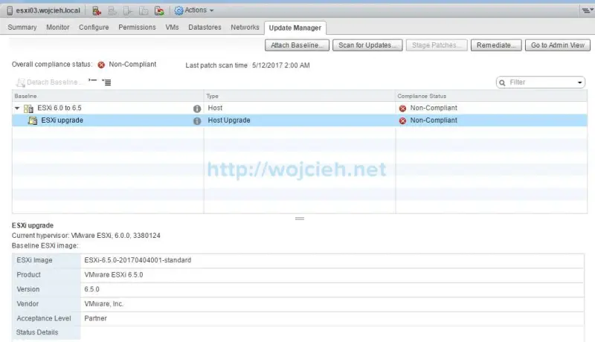Click the last patch scan time 5/12/2017 2:00 AM

coord(281,65)
